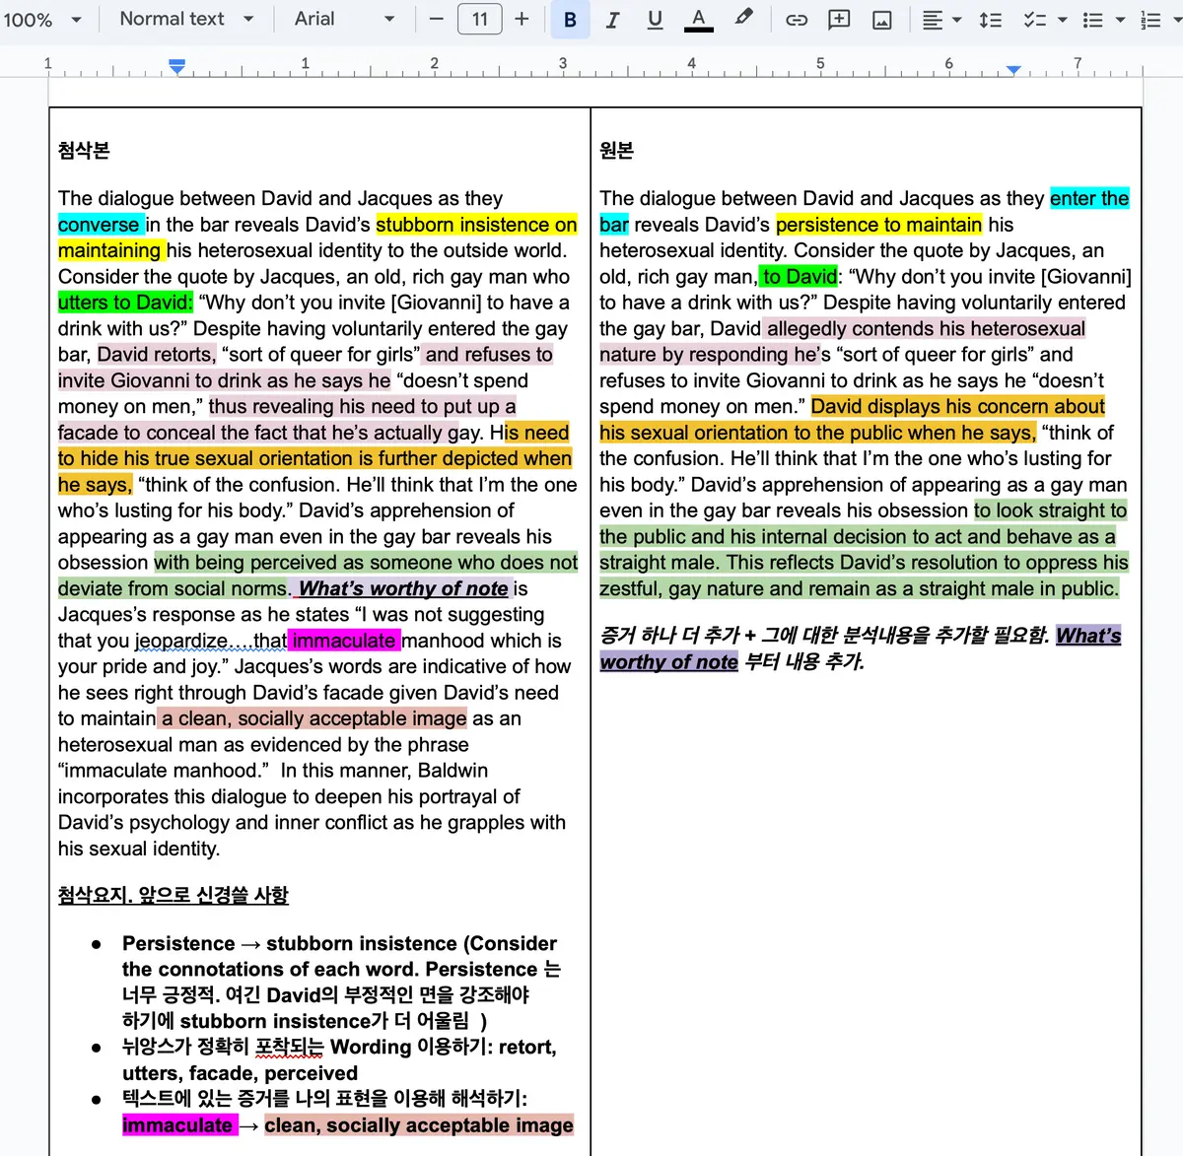This screenshot has width=1183, height=1156.
Task: Toggle underline formatting
Action: [x=655, y=20]
